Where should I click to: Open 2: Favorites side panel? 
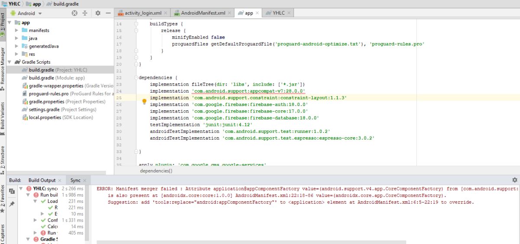[x=3, y=198]
